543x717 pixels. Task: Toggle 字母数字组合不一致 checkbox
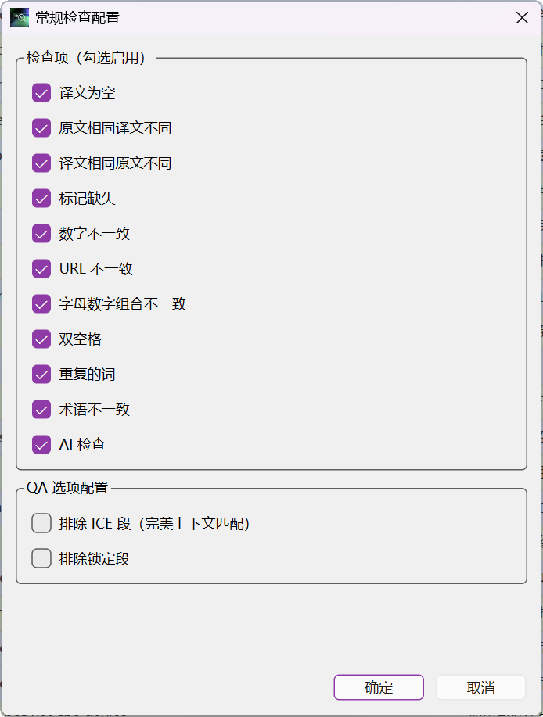tap(41, 304)
